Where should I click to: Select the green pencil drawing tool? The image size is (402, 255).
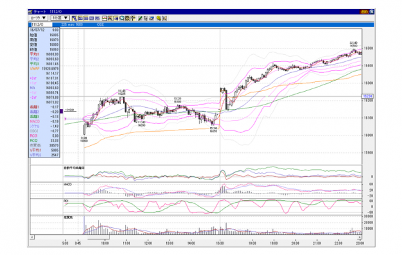tap(140, 18)
